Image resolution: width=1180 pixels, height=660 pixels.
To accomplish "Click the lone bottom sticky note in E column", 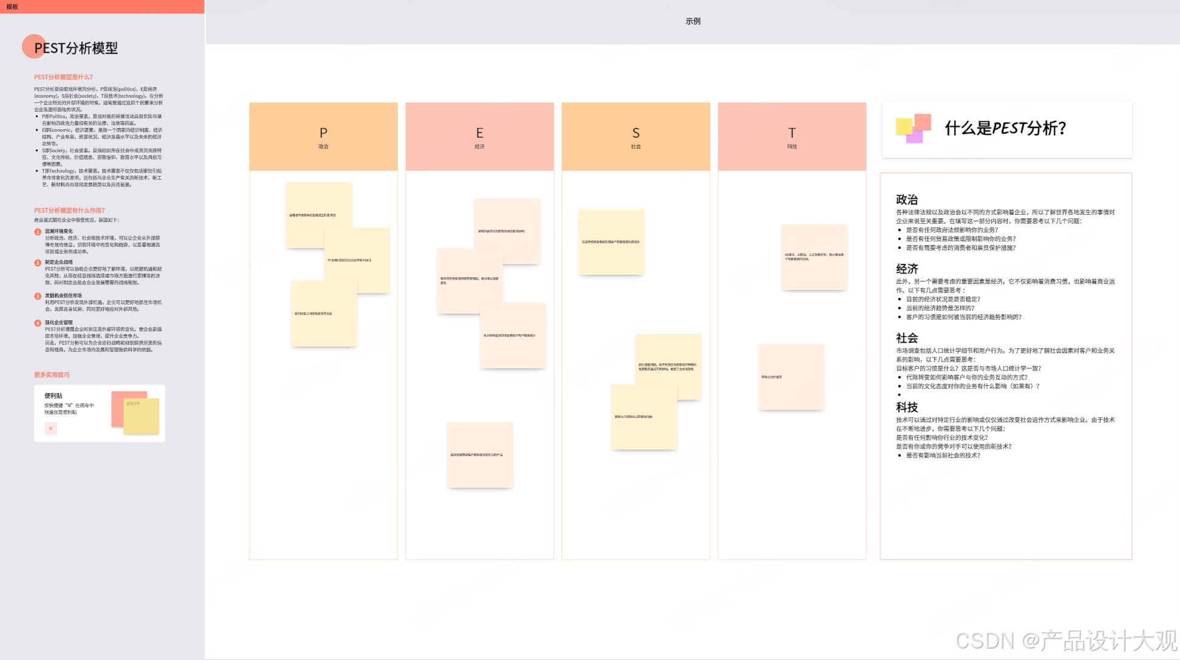I will click(x=480, y=455).
